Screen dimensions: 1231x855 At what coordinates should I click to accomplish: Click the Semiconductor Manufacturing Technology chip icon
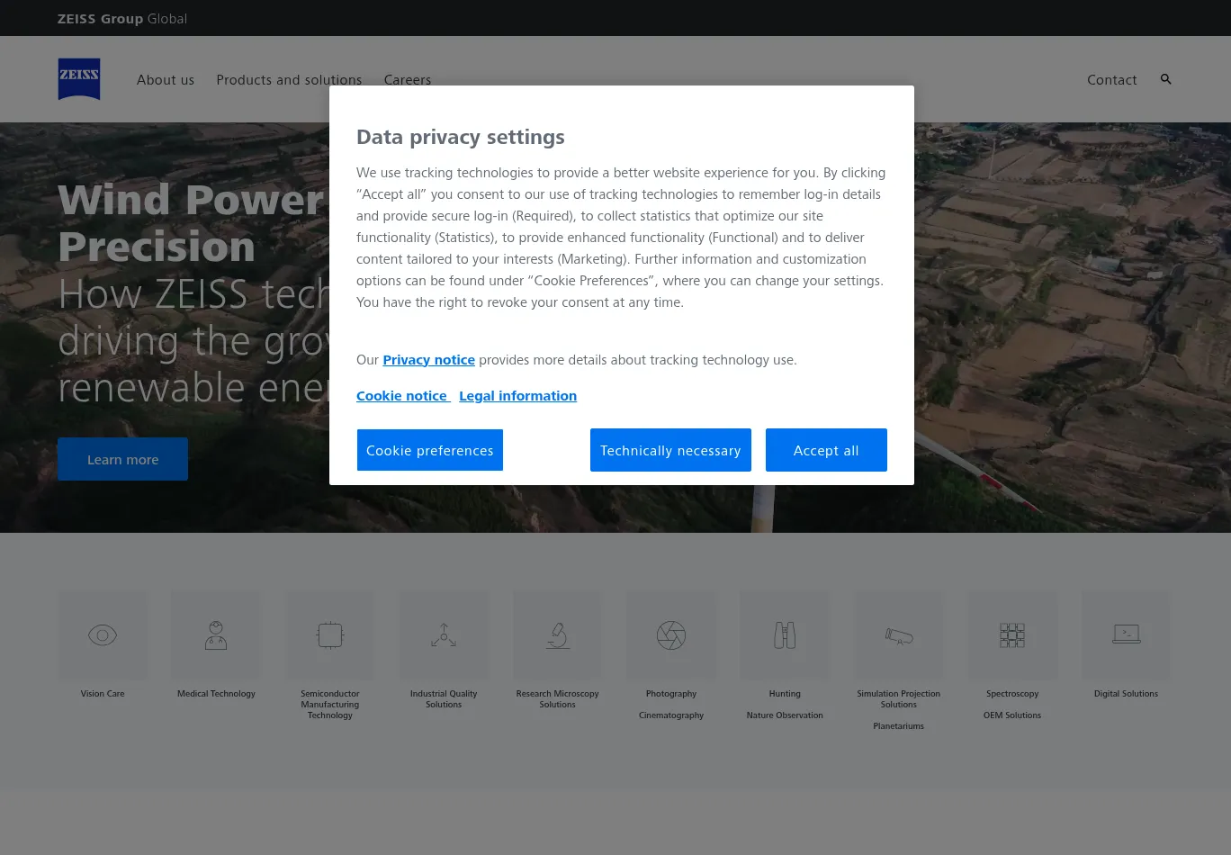(x=330, y=635)
